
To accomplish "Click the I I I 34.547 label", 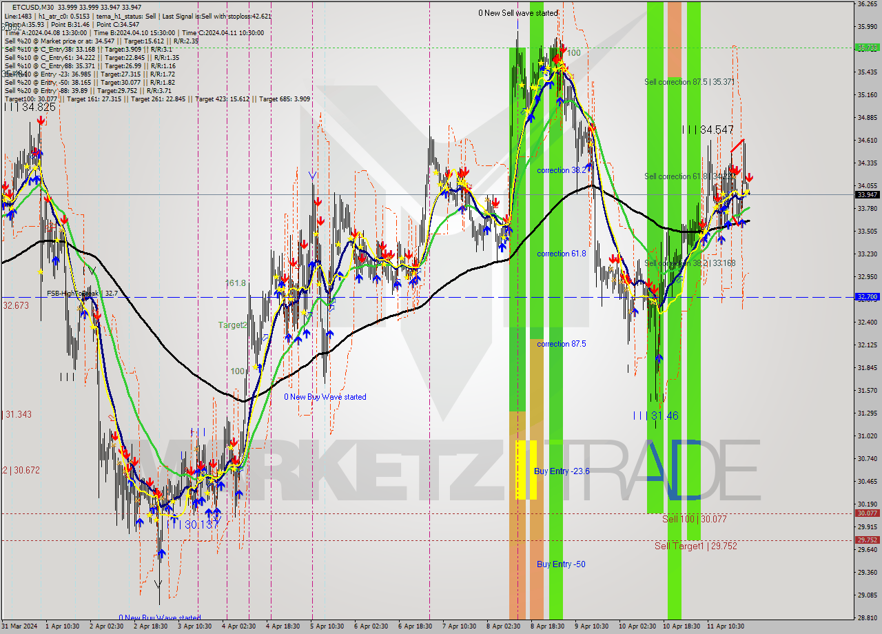I will click(x=708, y=130).
